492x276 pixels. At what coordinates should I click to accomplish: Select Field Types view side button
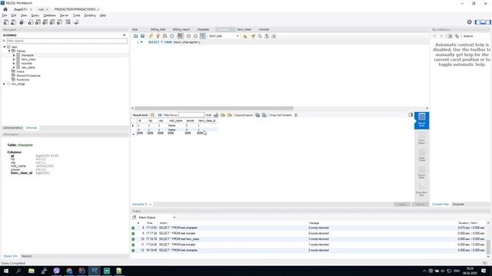[x=422, y=155]
